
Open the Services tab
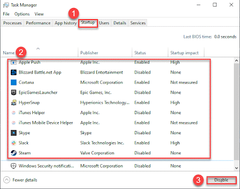pyautogui.click(x=138, y=23)
